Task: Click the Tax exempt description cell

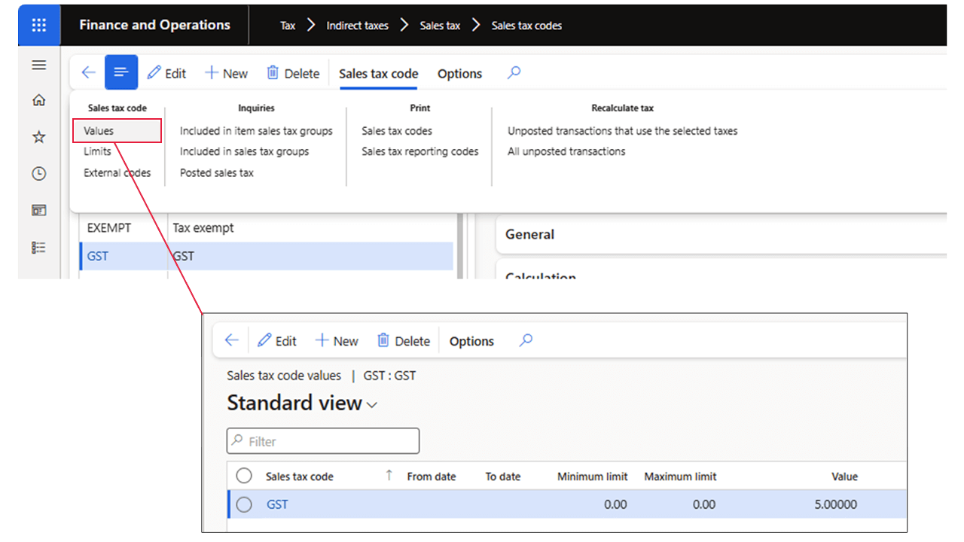Action: click(203, 227)
